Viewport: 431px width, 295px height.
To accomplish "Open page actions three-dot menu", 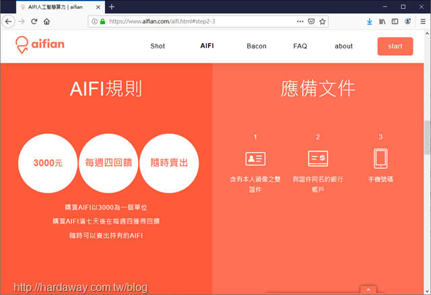I will (x=300, y=22).
